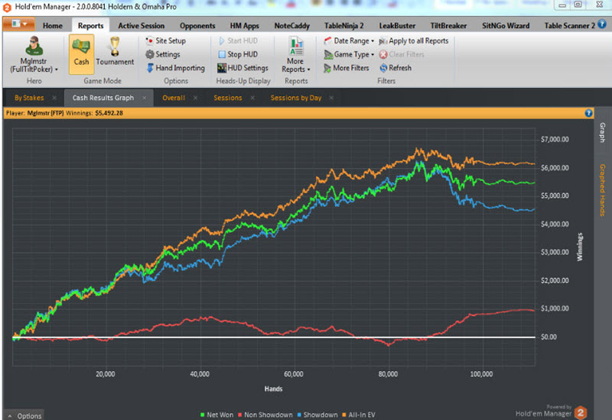This screenshot has width=612, height=420.
Task: Expand the Options panel at the bottom
Action: 24,415
